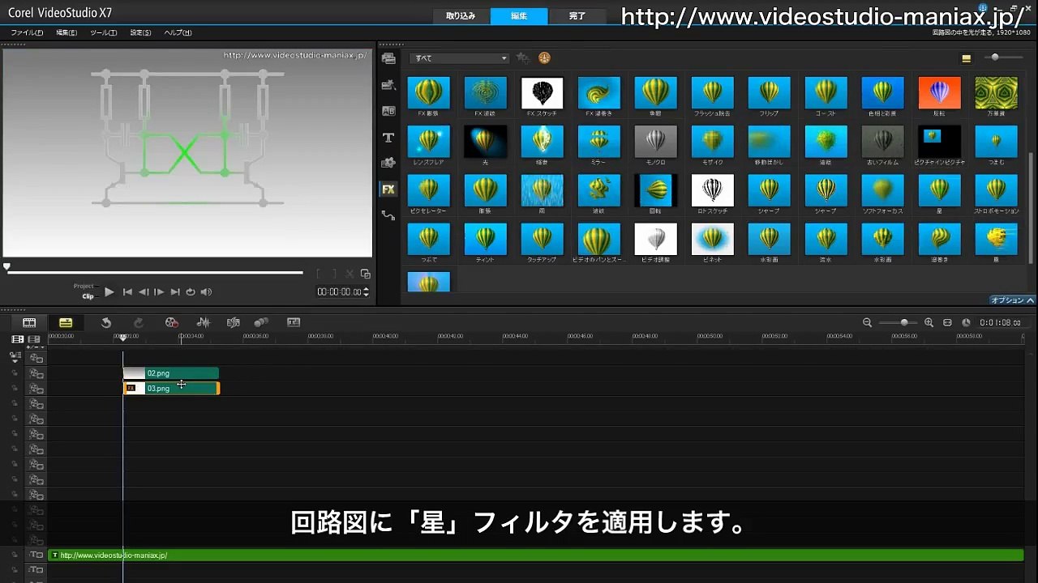The width and height of the screenshot is (1038, 583).
Task: Open the 設定(S) menu
Action: tap(141, 33)
